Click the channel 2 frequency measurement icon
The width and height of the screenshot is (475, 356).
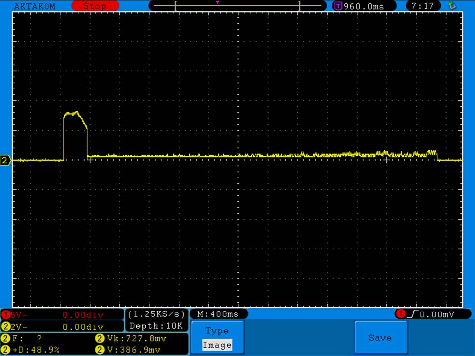coord(6,339)
